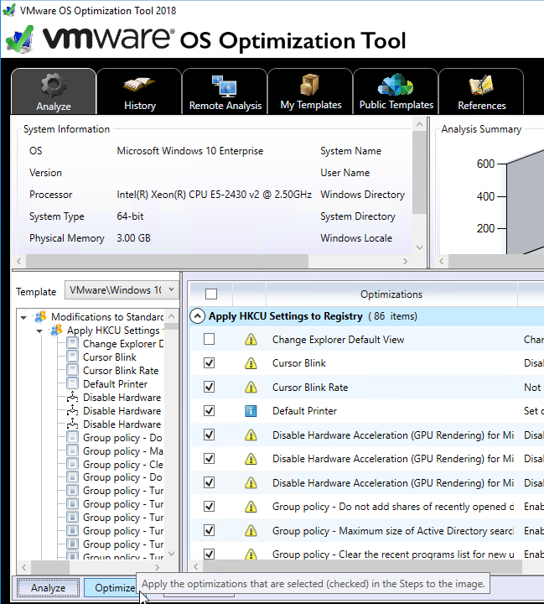The image size is (544, 604).
Task: Click the 'Change Explorer Default View' row text
Action: click(338, 340)
